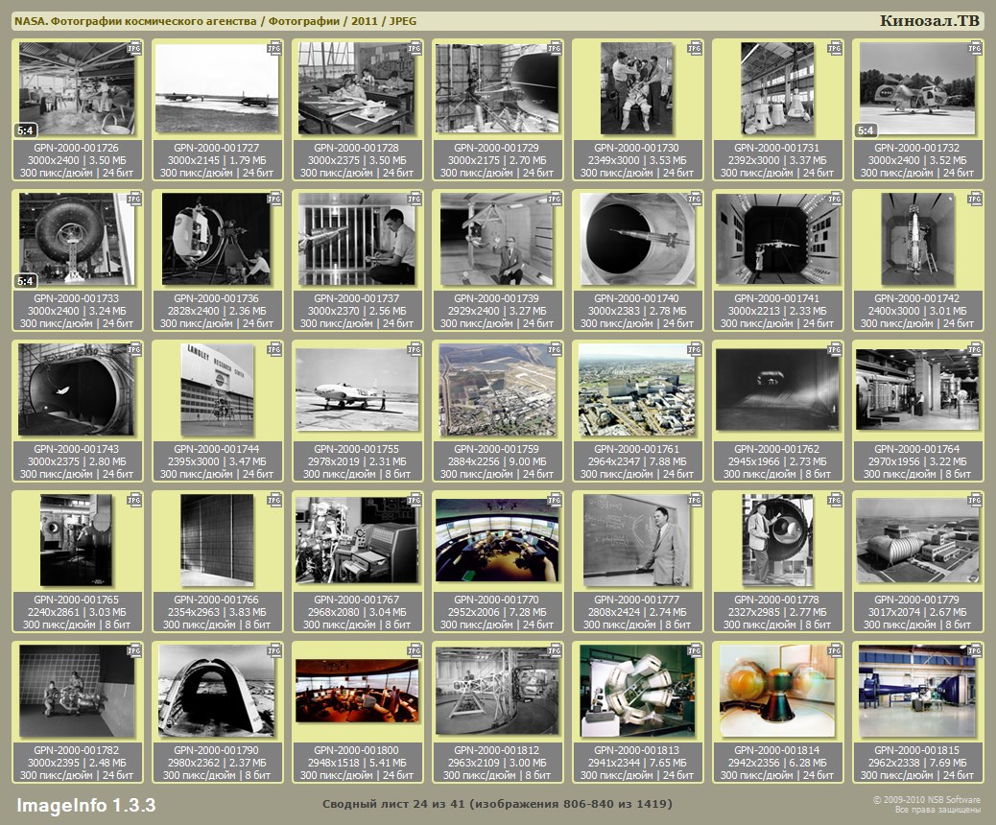Click the 5:4 badge on GPN-2000-001732

866,130
